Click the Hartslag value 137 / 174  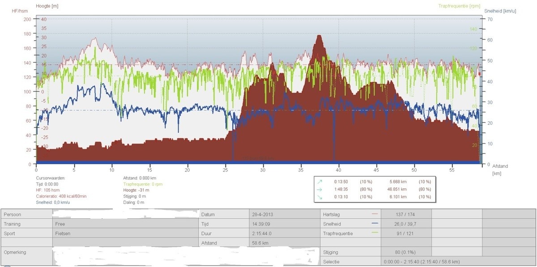coord(406,215)
